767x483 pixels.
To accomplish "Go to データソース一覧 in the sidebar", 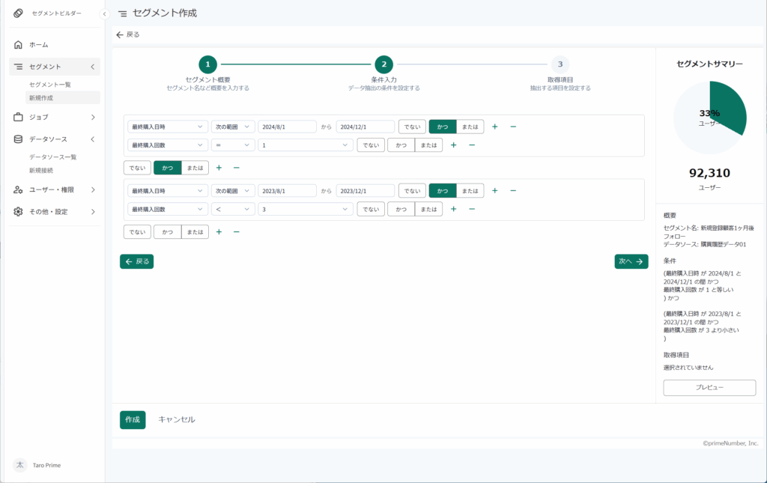I will 53,157.
